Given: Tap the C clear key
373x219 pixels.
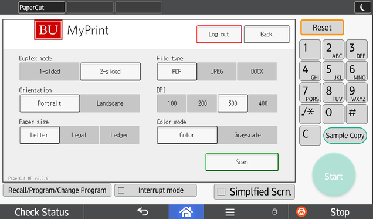Looking at the screenshot, I should (x=310, y=136).
